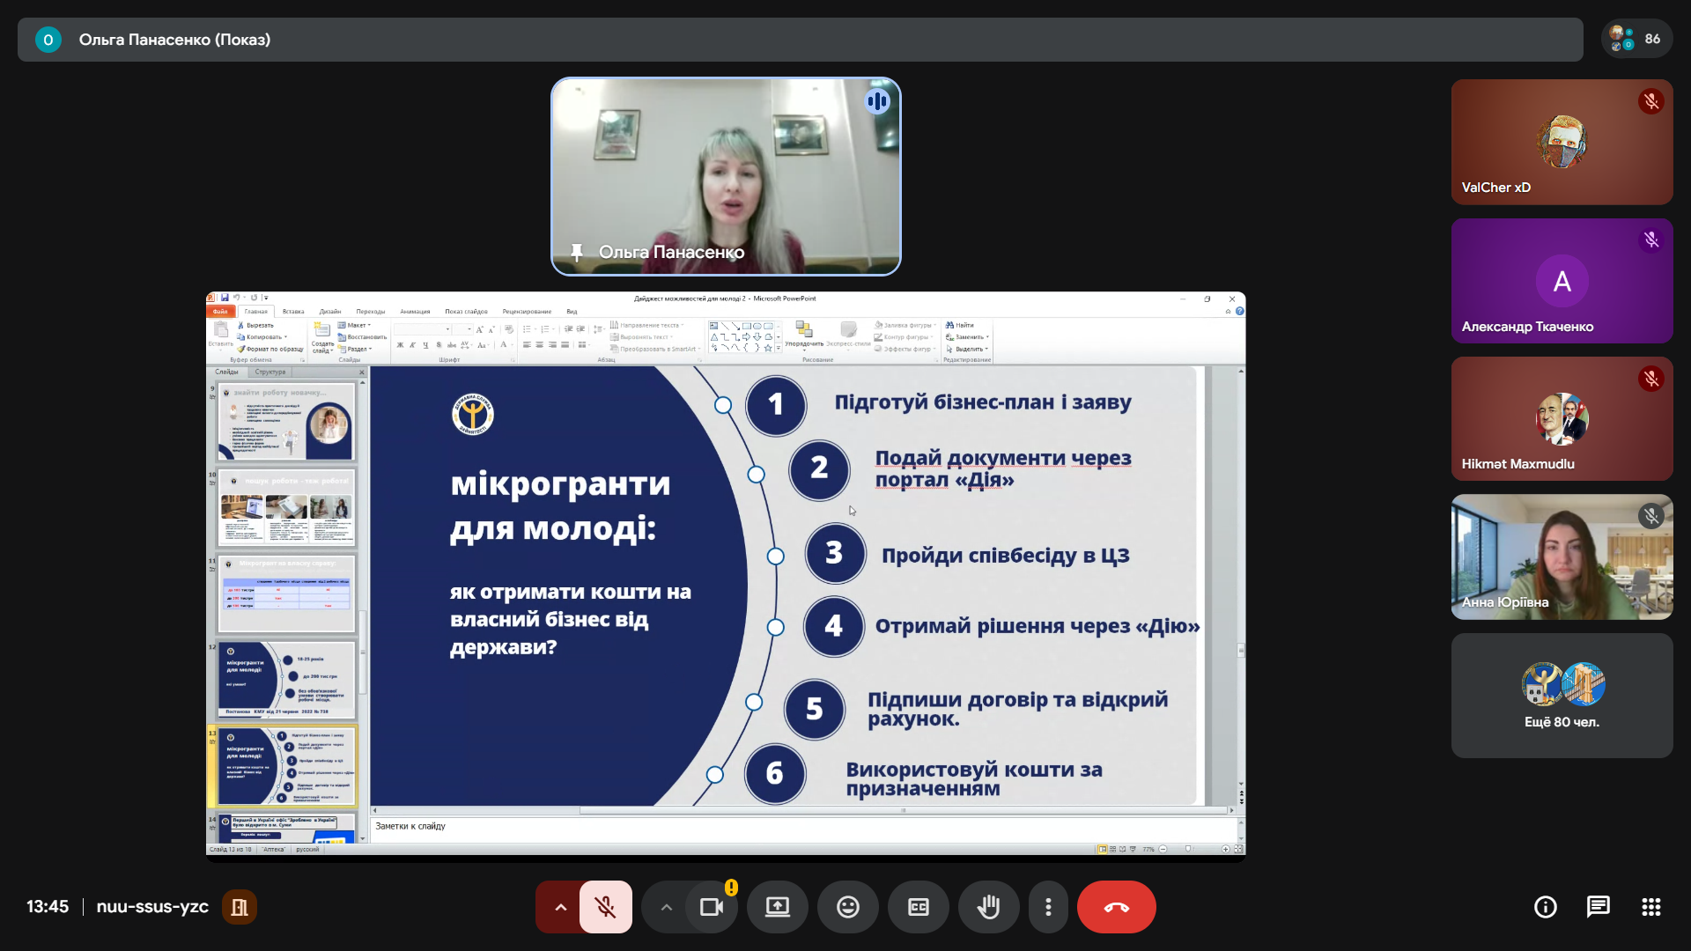The height and width of the screenshot is (951, 1691).
Task: Click the Ольга Панасенко presentation banner
Action: coord(800,40)
